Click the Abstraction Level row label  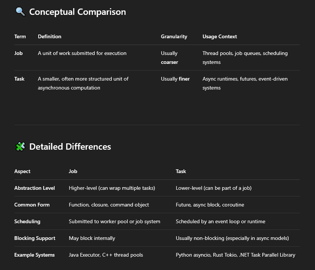coord(35,188)
